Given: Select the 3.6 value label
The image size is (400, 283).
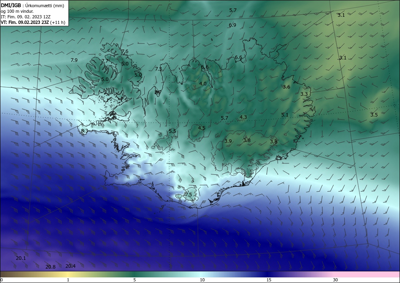Looking at the screenshot, I should coord(286,87).
